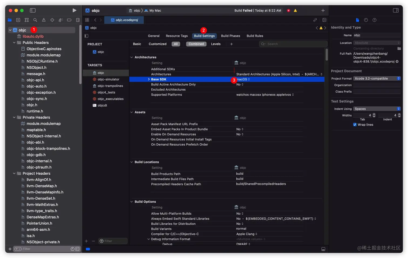This screenshot has height=258, width=408.
Task: Collapse the Build Locations section
Action: pyautogui.click(x=132, y=162)
